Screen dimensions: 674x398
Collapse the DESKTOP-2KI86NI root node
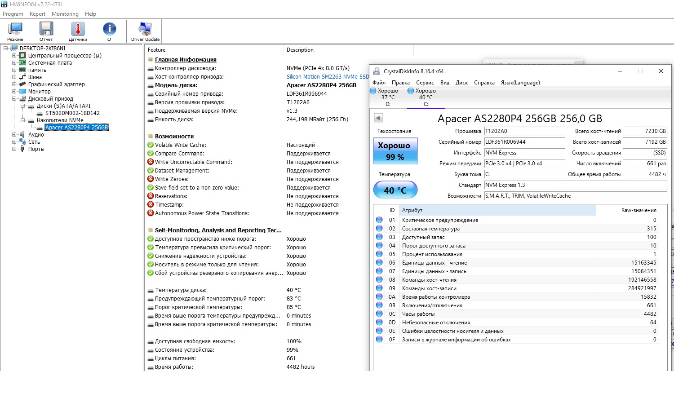point(6,49)
